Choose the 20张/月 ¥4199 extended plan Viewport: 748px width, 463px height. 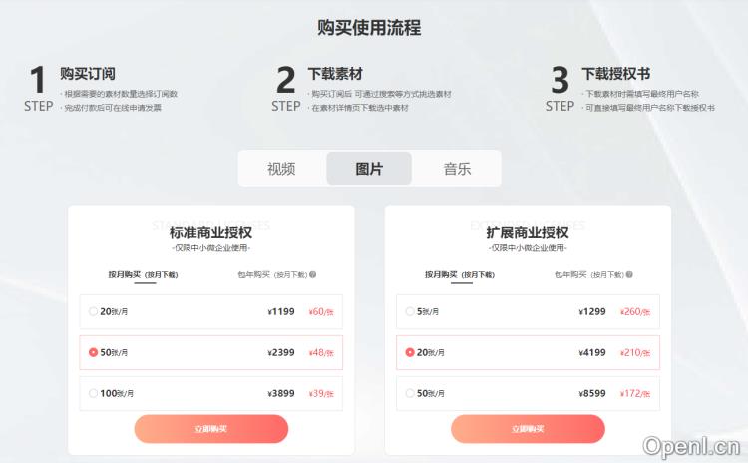tap(528, 353)
